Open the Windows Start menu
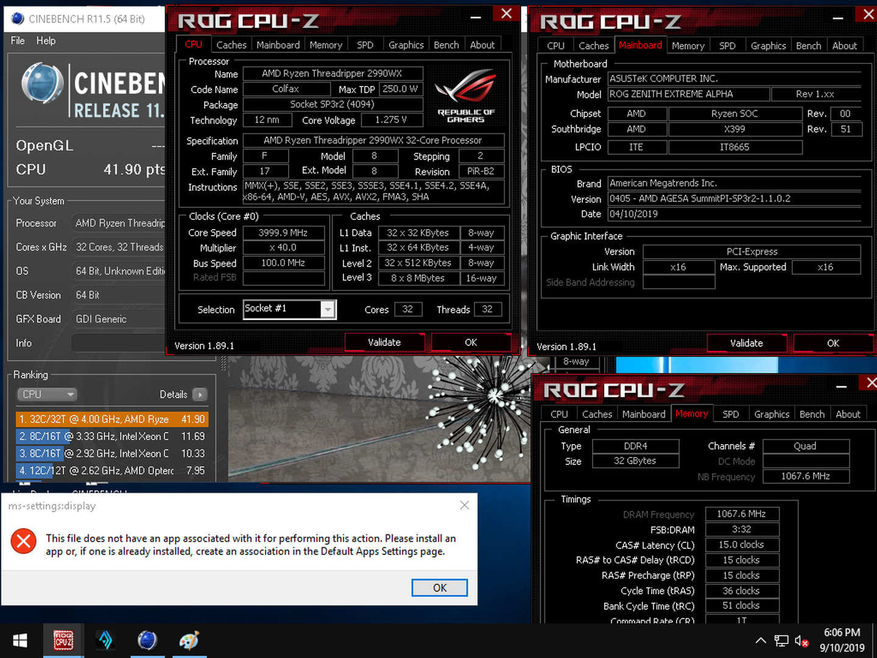This screenshot has height=658, width=877. point(20,640)
